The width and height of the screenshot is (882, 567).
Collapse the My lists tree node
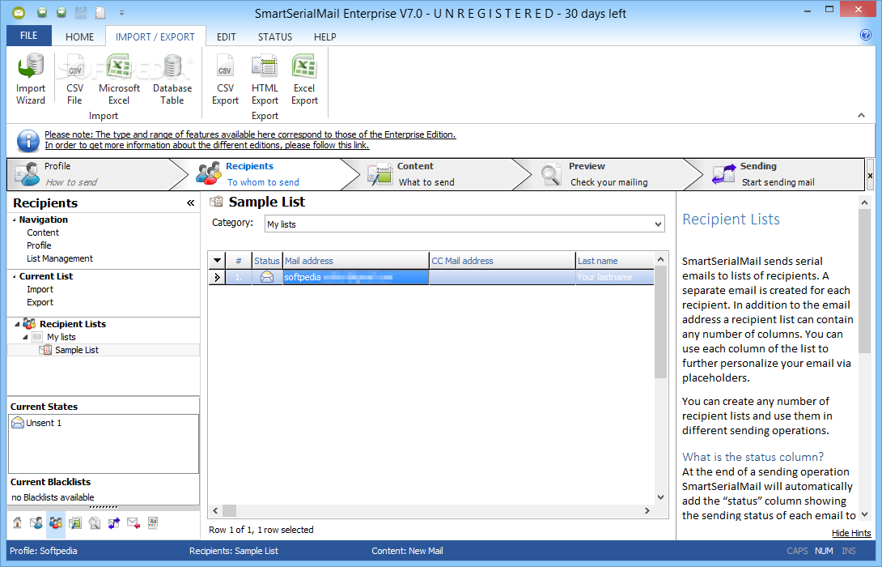25,337
